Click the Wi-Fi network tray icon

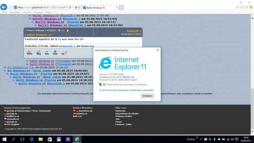tap(228, 139)
